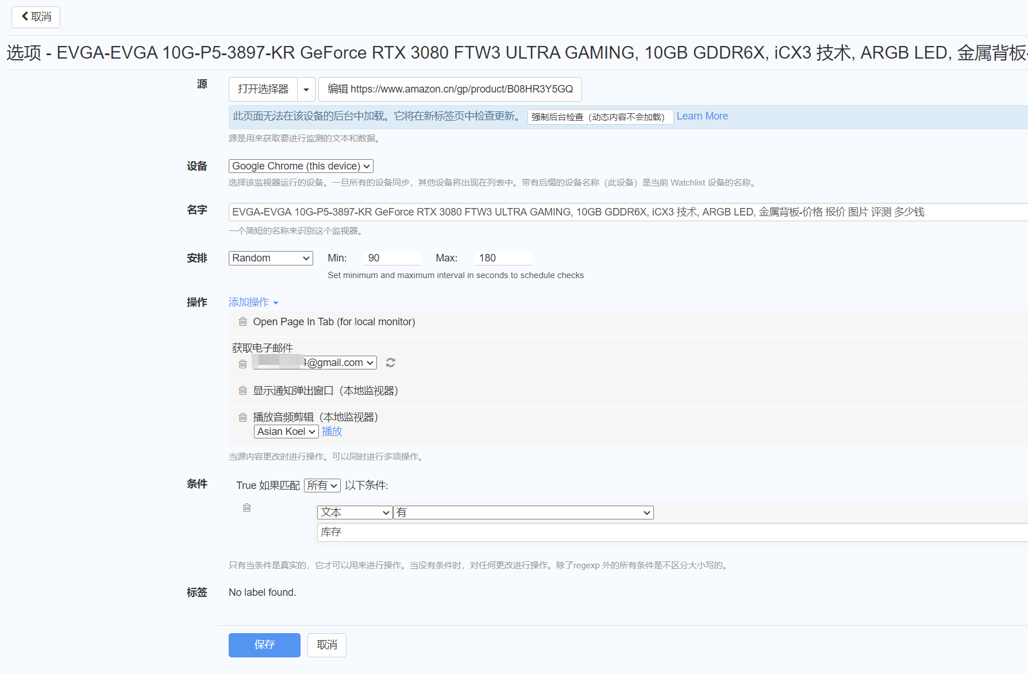Click the Max interval field showing 180
This screenshot has height=674, width=1028.
click(x=503, y=258)
